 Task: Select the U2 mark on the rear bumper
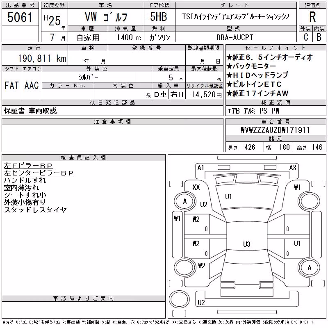click(201, 303)
